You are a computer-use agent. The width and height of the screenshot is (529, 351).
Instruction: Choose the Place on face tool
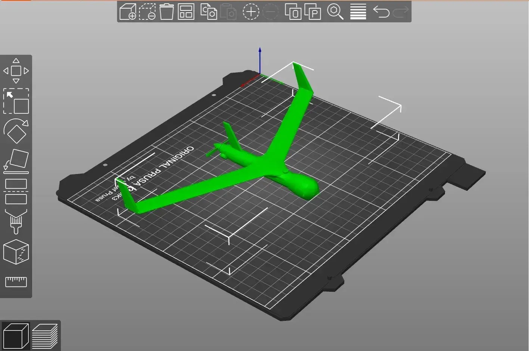tap(16, 161)
